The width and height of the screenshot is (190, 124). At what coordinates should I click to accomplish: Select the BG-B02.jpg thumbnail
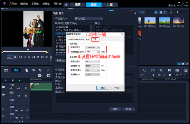pyautogui.click(x=164, y=20)
